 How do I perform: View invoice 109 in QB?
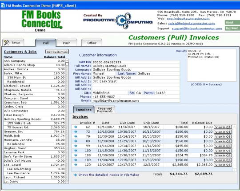(x=223, y=160)
